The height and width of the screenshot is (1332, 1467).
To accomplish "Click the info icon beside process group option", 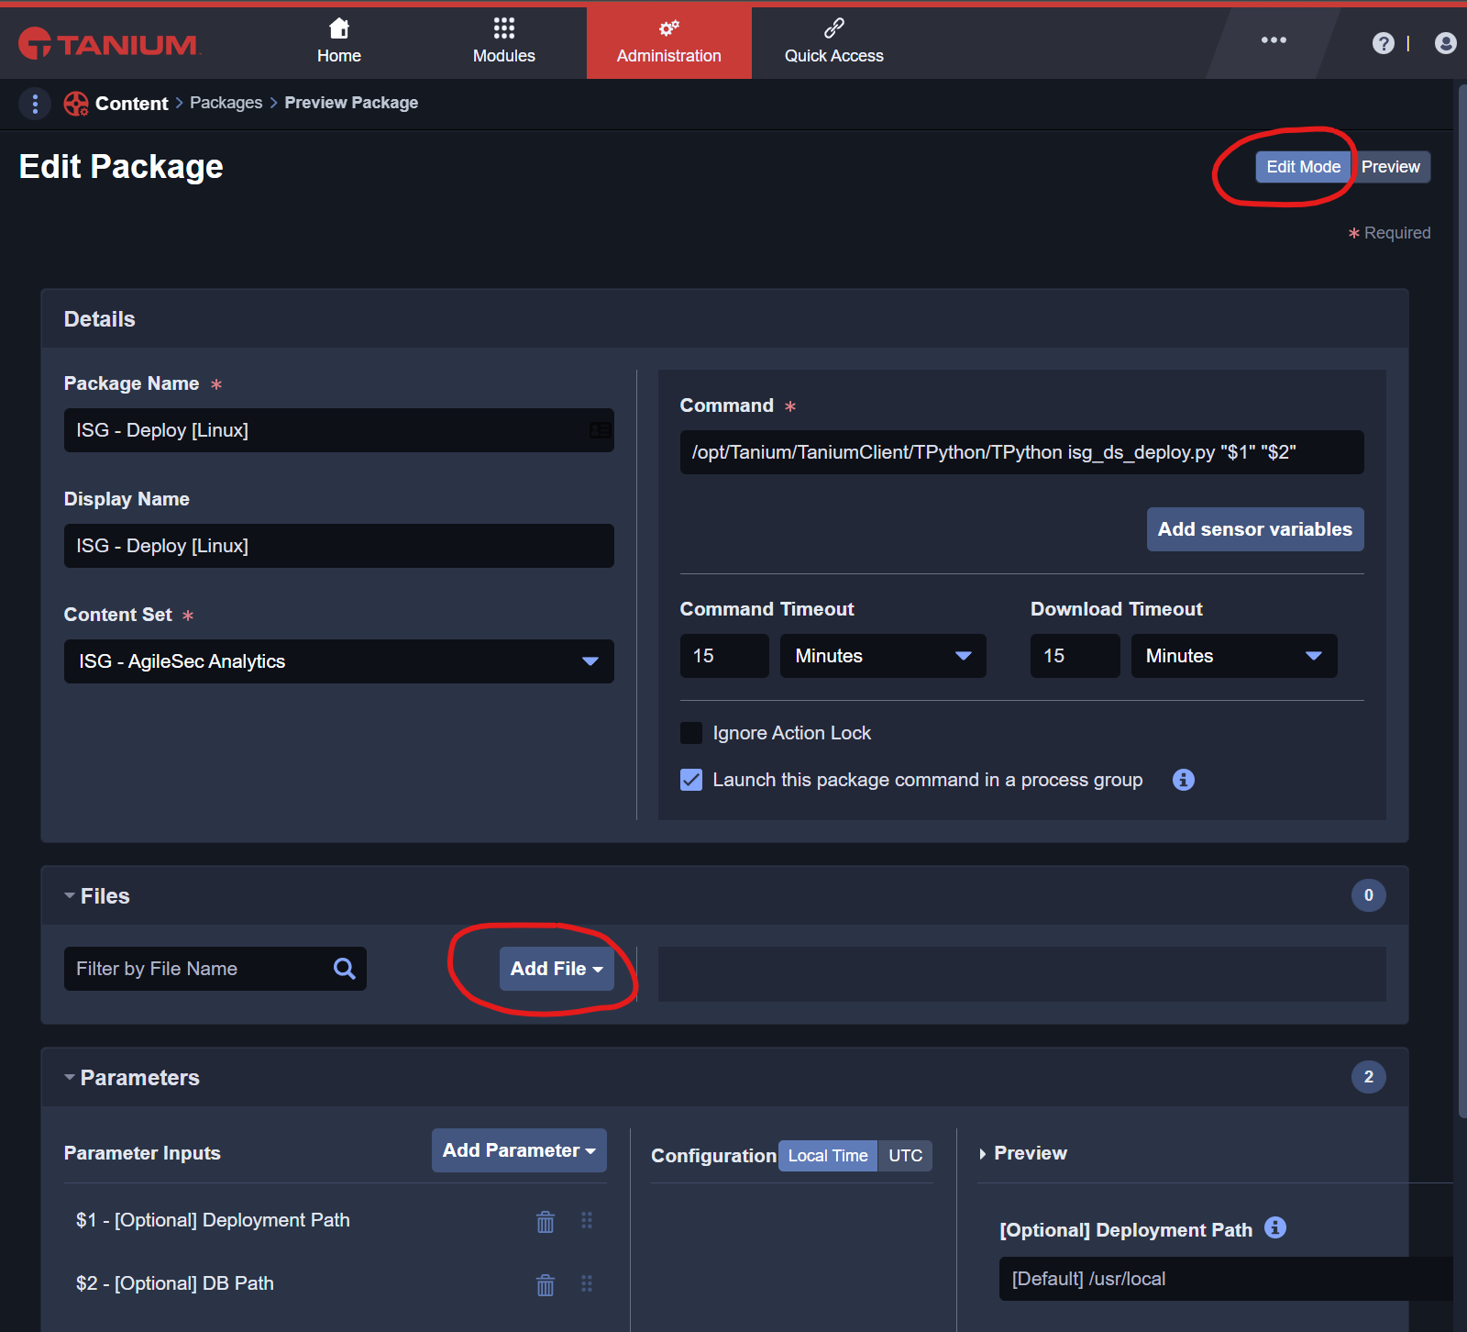I will 1184,780.
